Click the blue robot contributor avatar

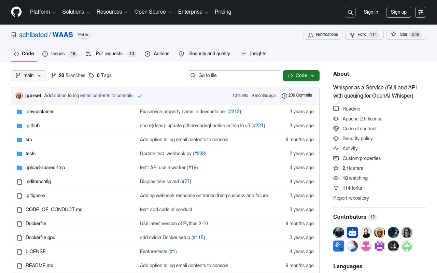click(352, 232)
